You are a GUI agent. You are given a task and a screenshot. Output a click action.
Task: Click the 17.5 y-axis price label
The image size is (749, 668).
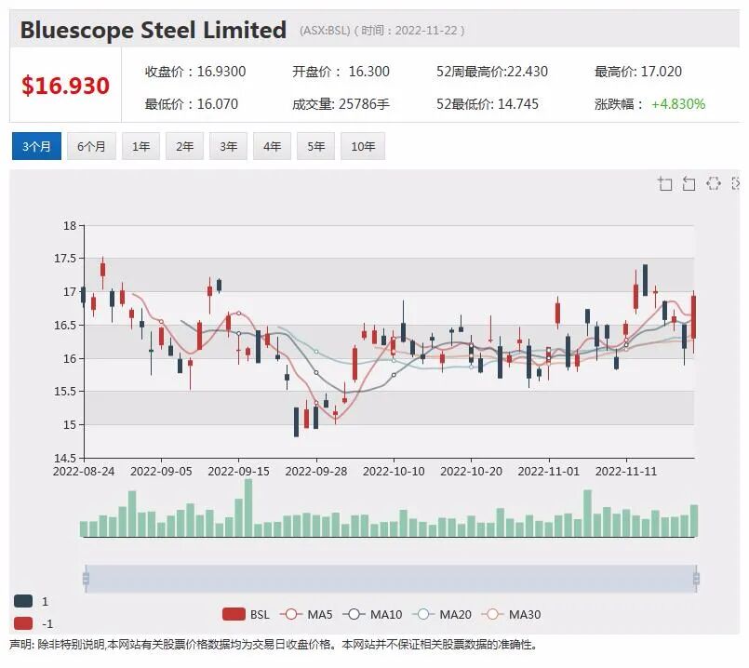65,259
